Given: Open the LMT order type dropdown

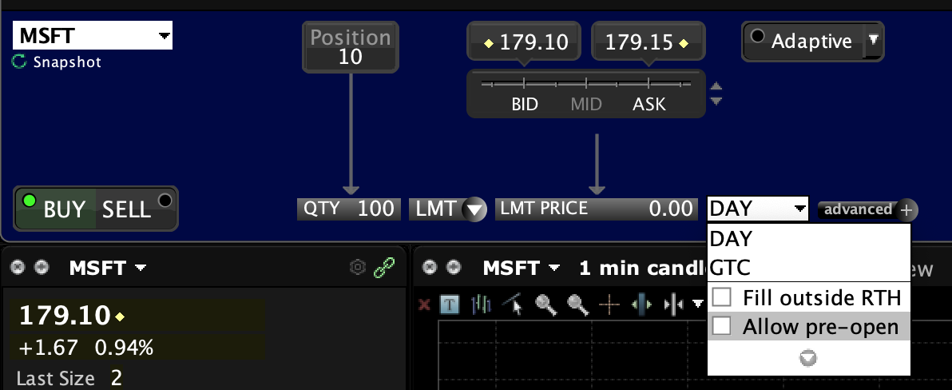Looking at the screenshot, I should pyautogui.click(x=474, y=210).
